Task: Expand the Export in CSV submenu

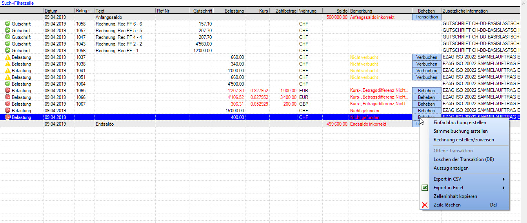Action: (503, 179)
